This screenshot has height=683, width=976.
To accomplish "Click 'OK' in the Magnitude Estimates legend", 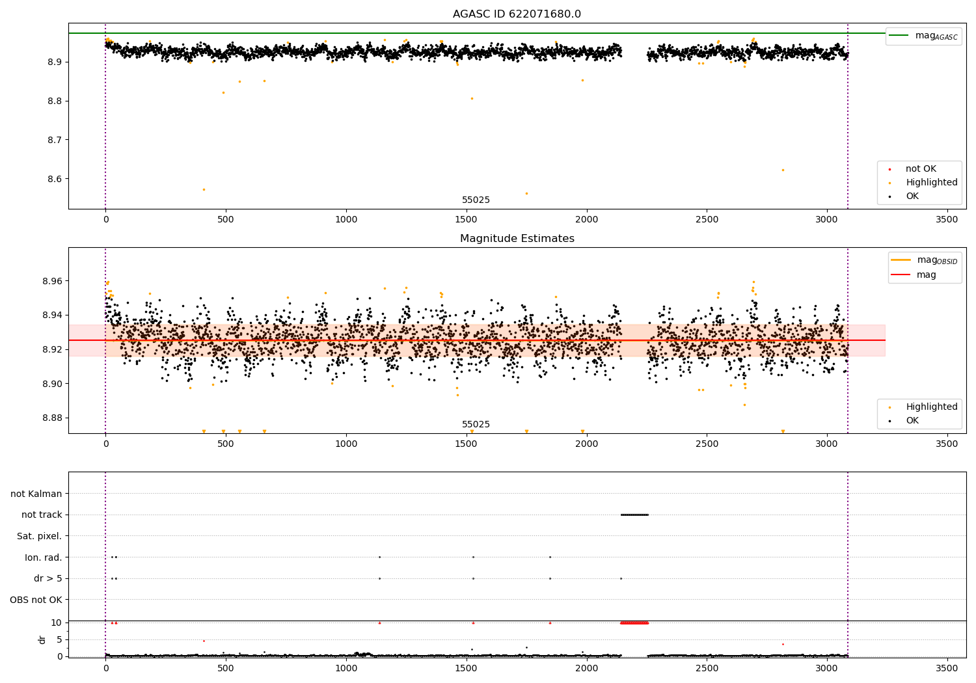I will (912, 421).
